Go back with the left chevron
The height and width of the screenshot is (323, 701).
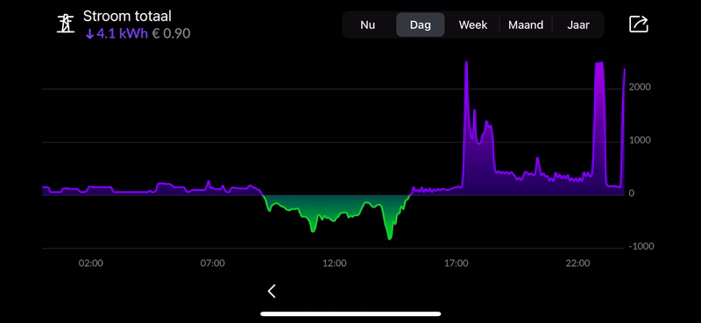(272, 291)
